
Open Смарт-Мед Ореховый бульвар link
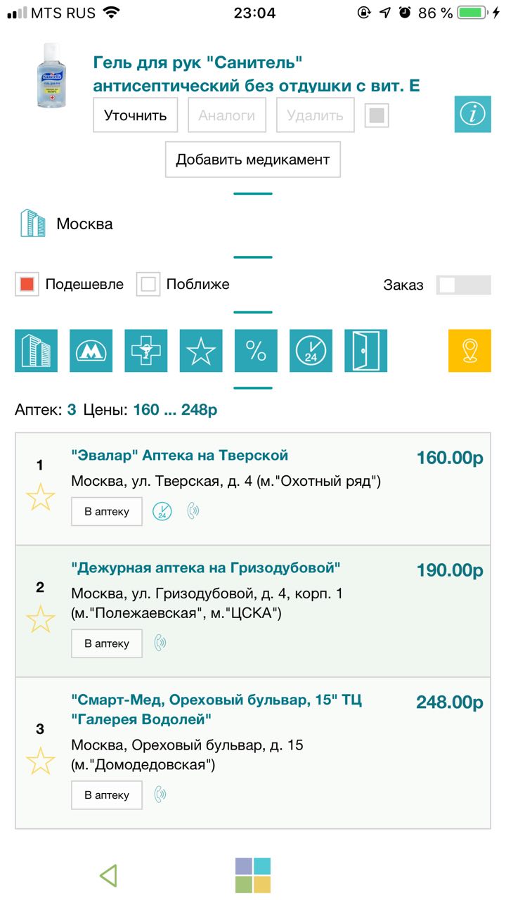217,709
